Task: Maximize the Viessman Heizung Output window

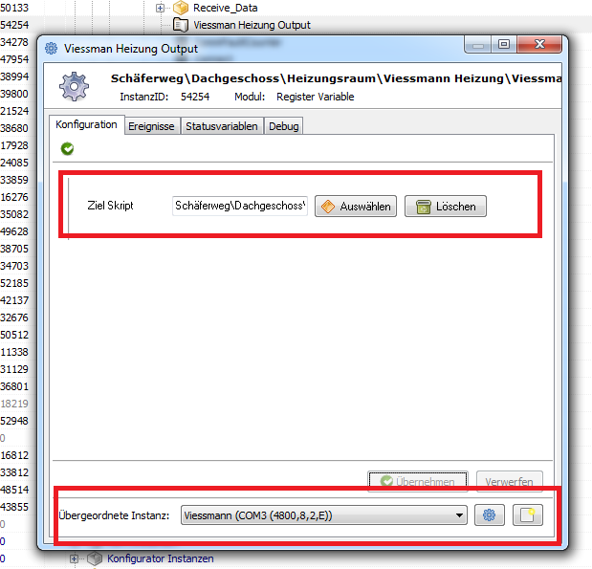Action: (504, 45)
